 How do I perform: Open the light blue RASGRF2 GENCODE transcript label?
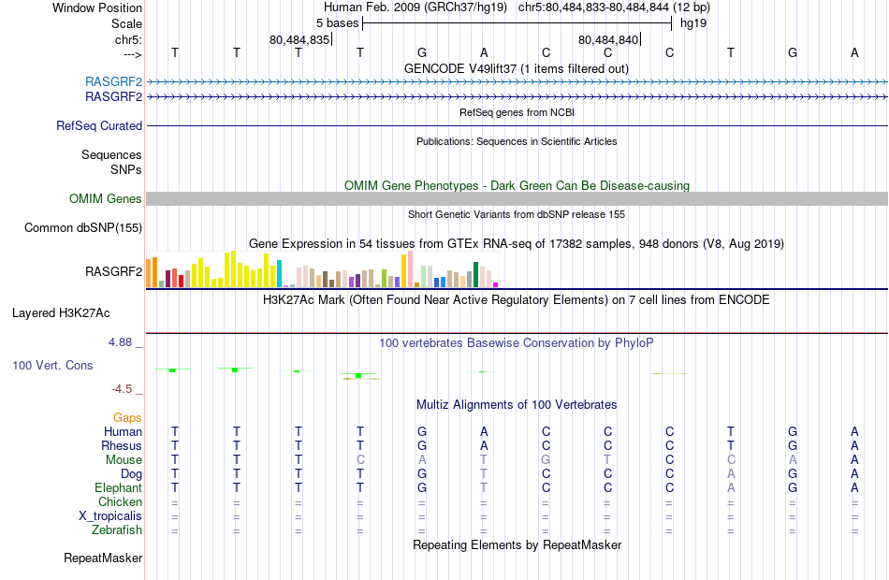tap(113, 81)
